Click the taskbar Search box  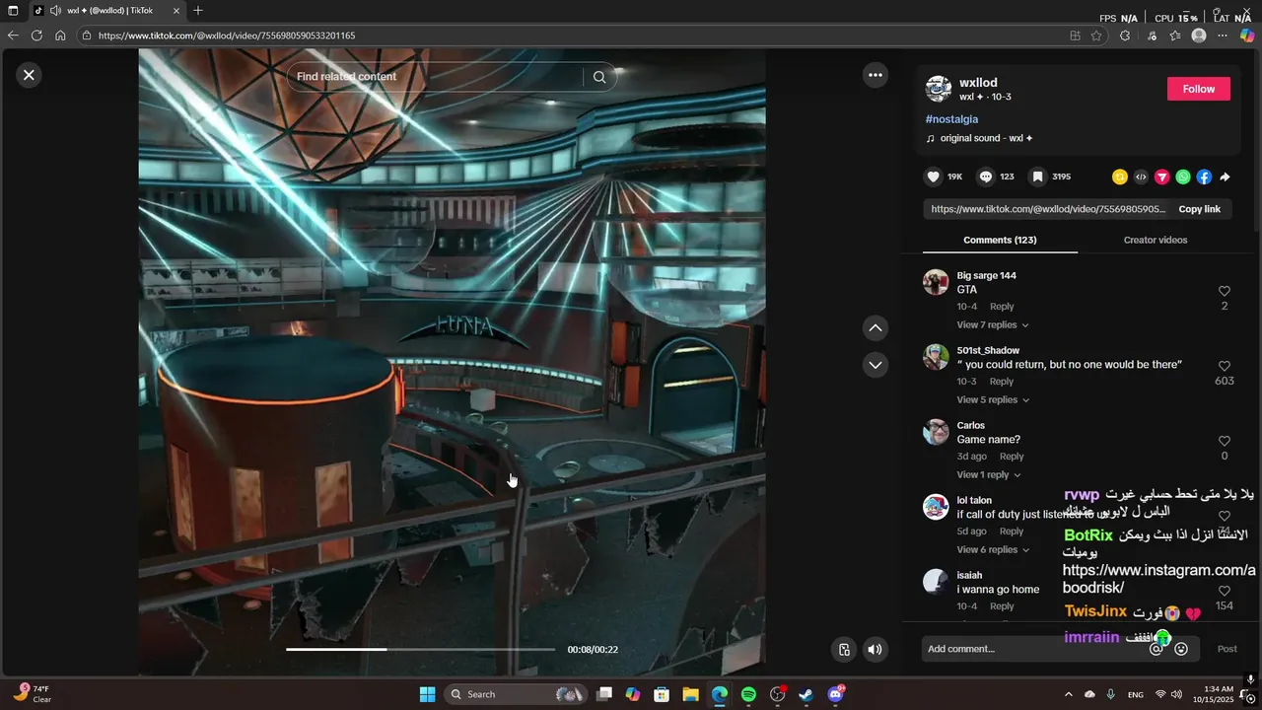pos(514,694)
